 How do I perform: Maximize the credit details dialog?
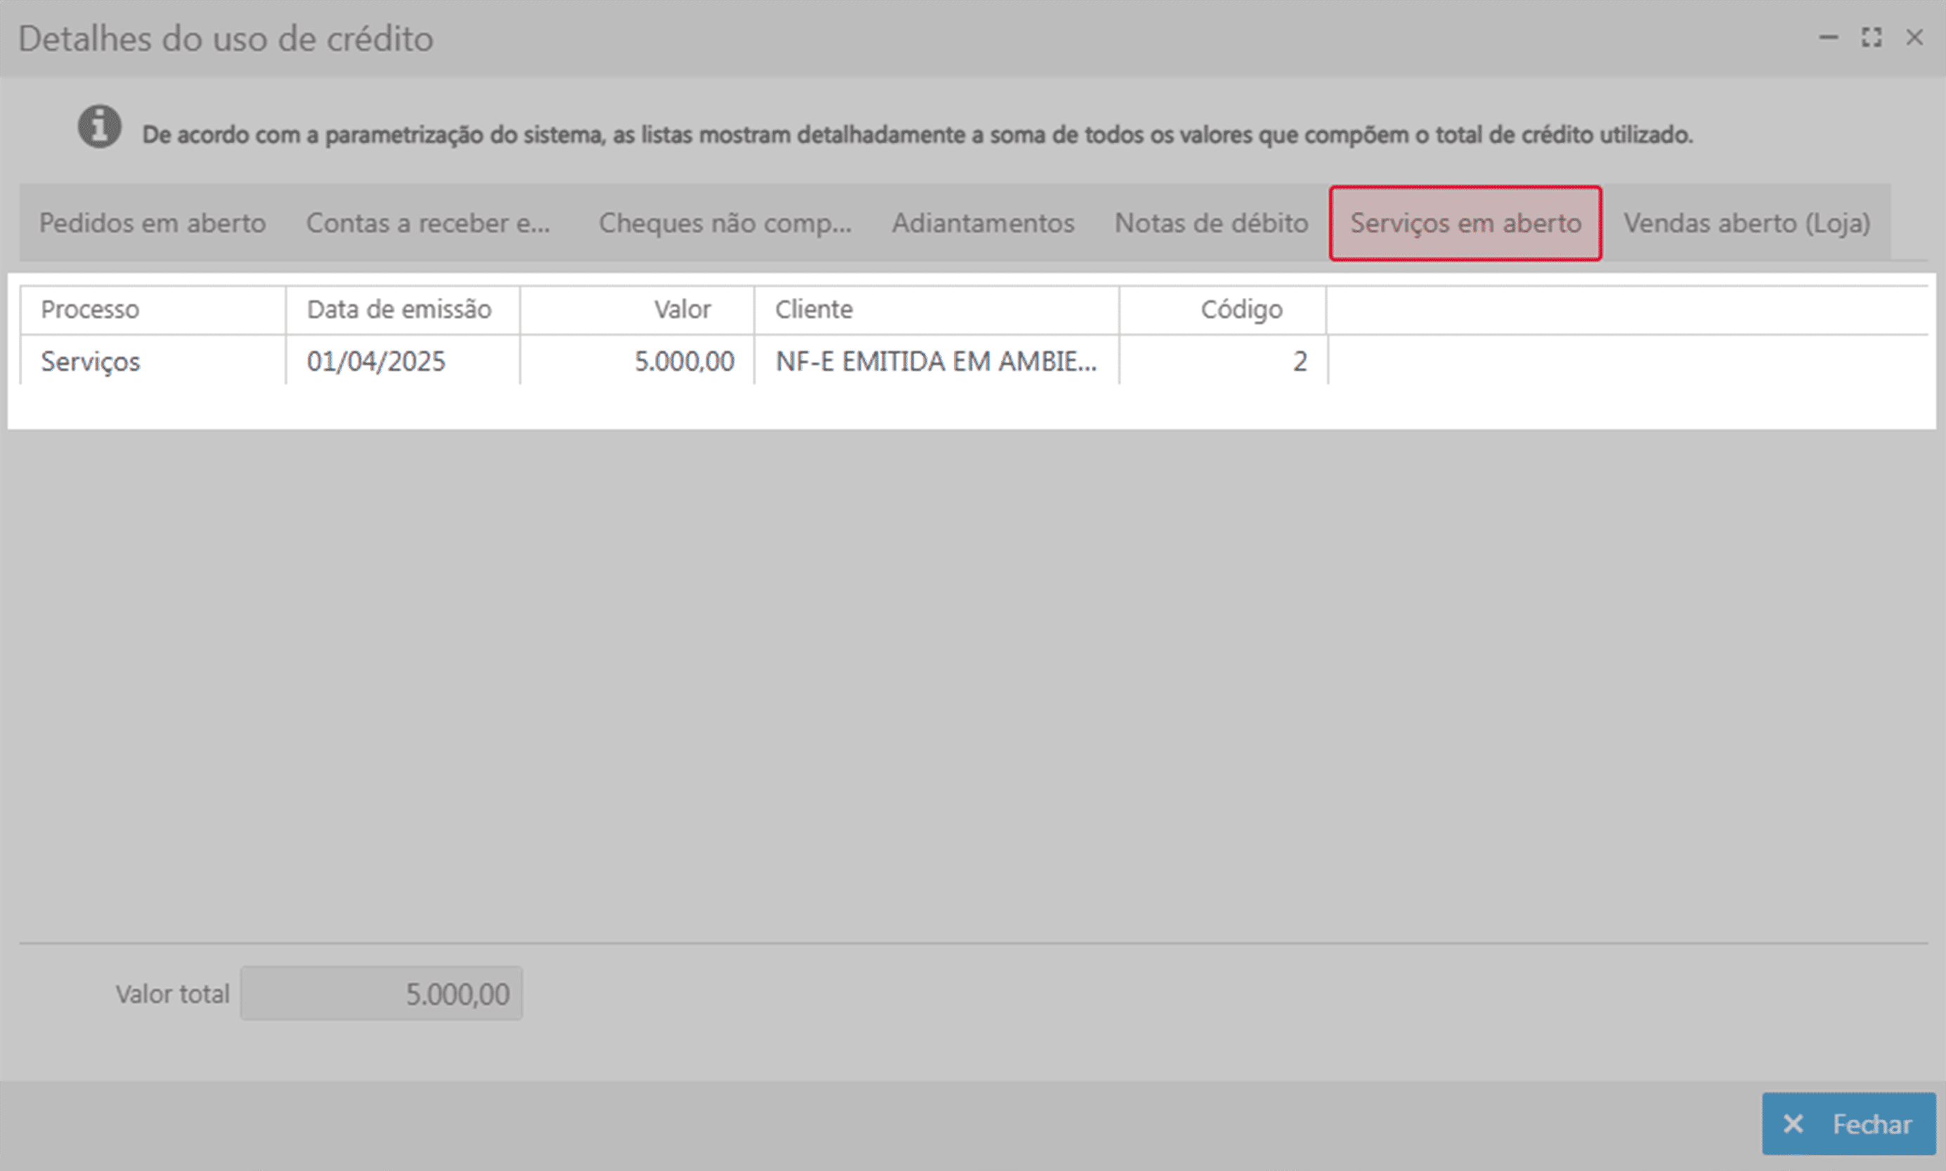tap(1871, 37)
